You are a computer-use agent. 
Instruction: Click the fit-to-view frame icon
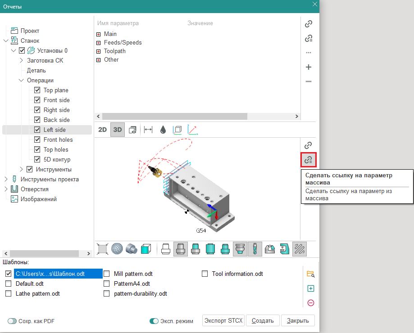[x=103, y=249]
